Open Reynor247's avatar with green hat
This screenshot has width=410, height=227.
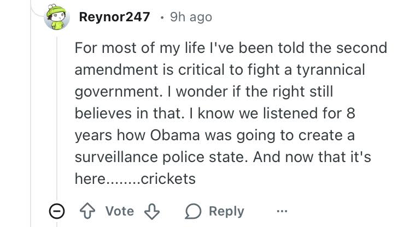click(x=57, y=17)
